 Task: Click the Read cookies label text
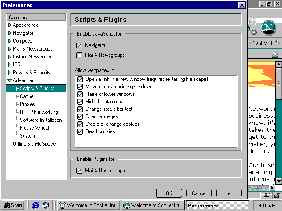tap(100, 131)
